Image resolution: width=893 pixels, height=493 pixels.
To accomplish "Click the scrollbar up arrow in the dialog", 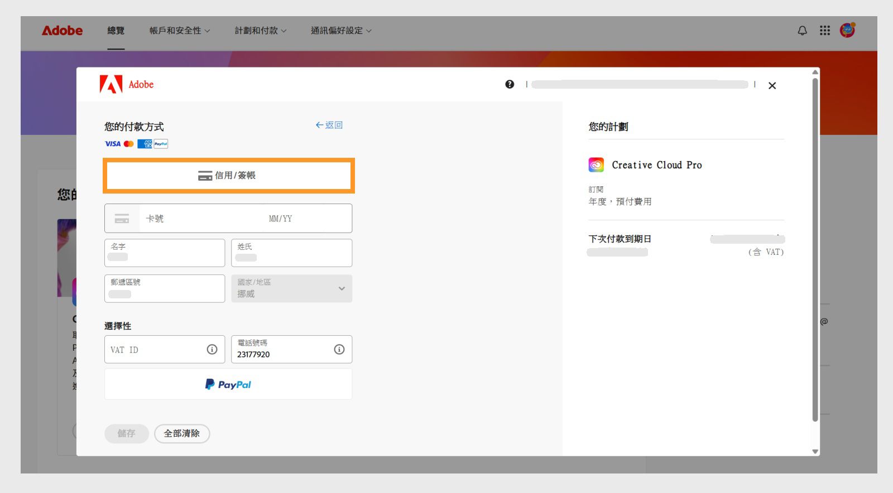I will pos(815,72).
